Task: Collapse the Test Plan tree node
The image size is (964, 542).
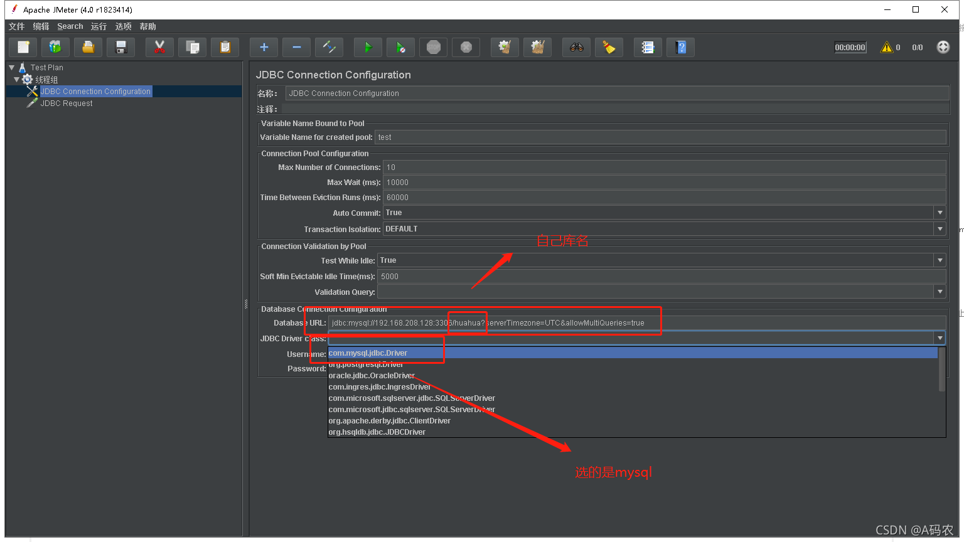Action: pyautogui.click(x=11, y=67)
